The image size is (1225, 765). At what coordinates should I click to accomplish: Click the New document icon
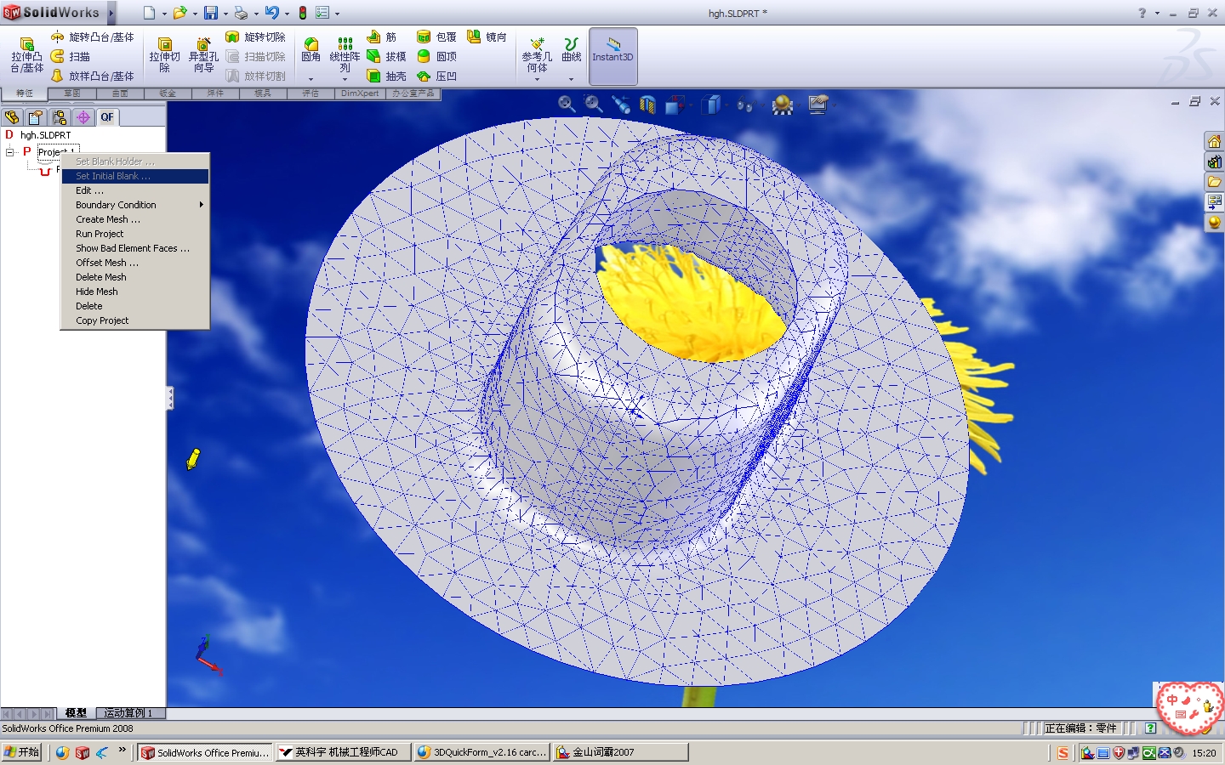[x=149, y=13]
